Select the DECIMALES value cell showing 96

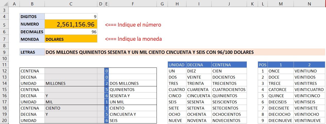tap(71, 32)
